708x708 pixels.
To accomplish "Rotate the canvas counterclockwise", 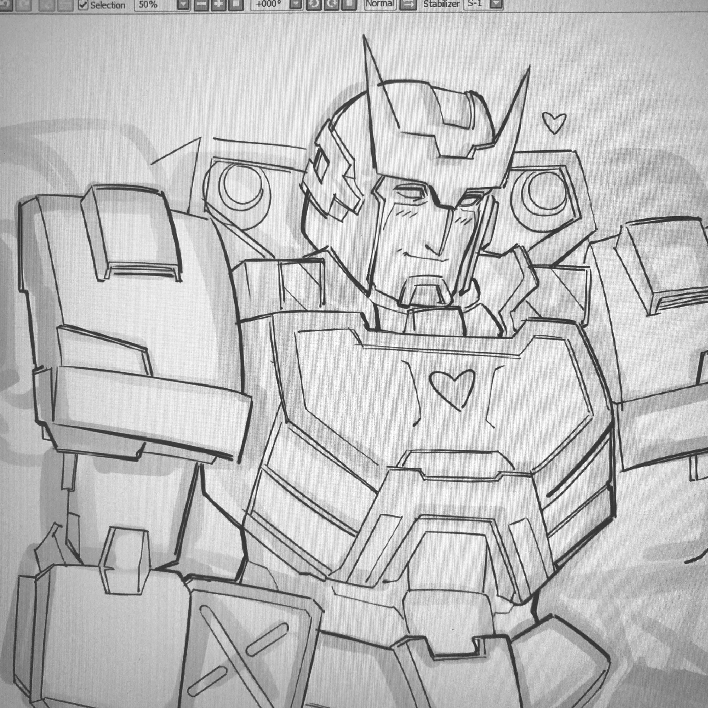I will click(314, 4).
